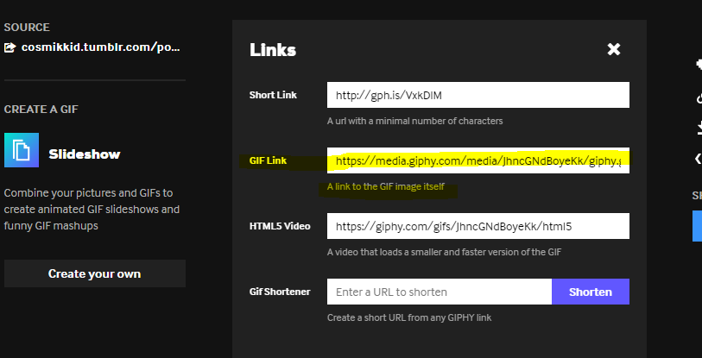Viewport: 702px width, 358px height.
Task: Click the Short Link label
Action: pos(273,95)
